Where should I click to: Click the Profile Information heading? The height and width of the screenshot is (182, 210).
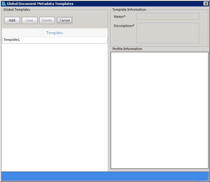(127, 49)
